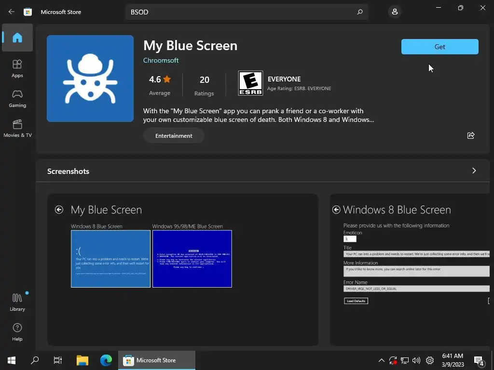Open the Entertainment category tag
Screen dimensions: 494x370
click(x=174, y=135)
